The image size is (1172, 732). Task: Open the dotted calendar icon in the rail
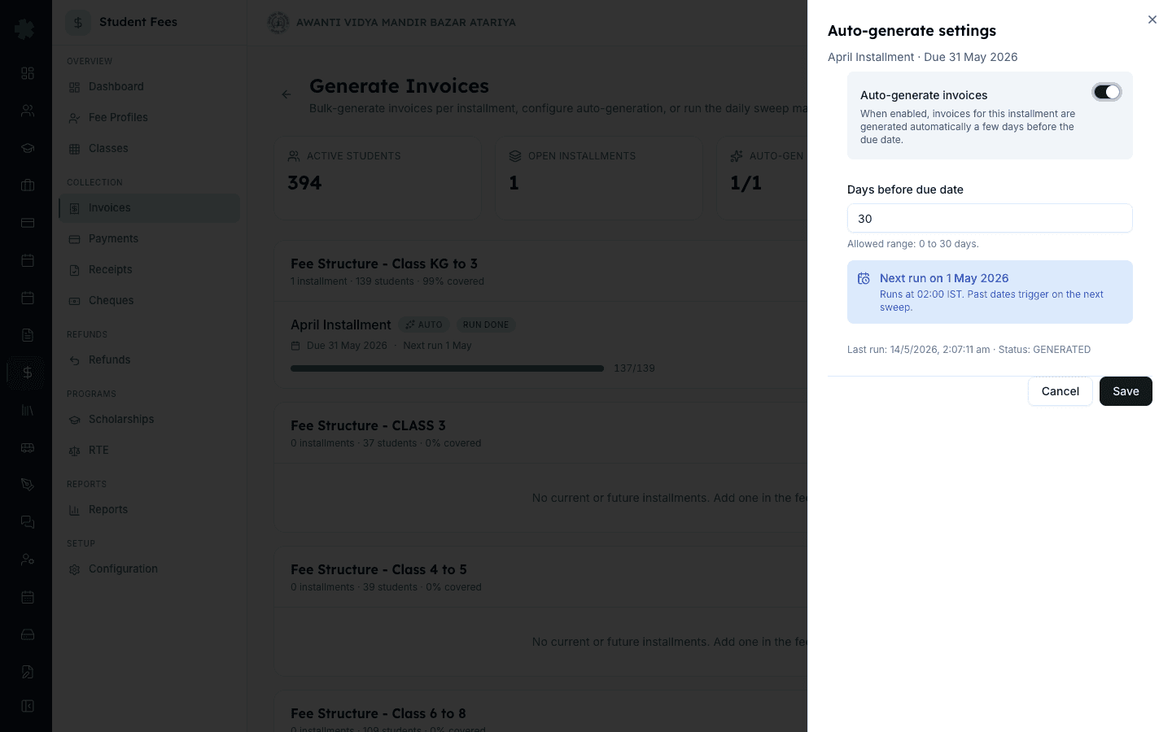(x=28, y=597)
